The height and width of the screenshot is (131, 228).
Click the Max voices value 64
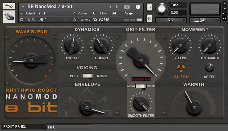114,13
